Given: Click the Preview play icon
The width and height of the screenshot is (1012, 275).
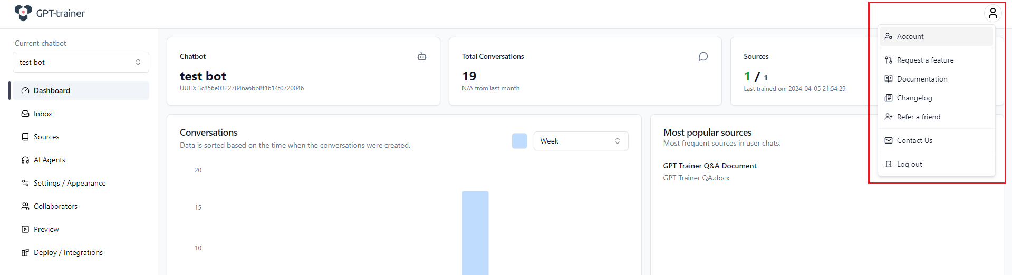Looking at the screenshot, I should click(x=25, y=229).
